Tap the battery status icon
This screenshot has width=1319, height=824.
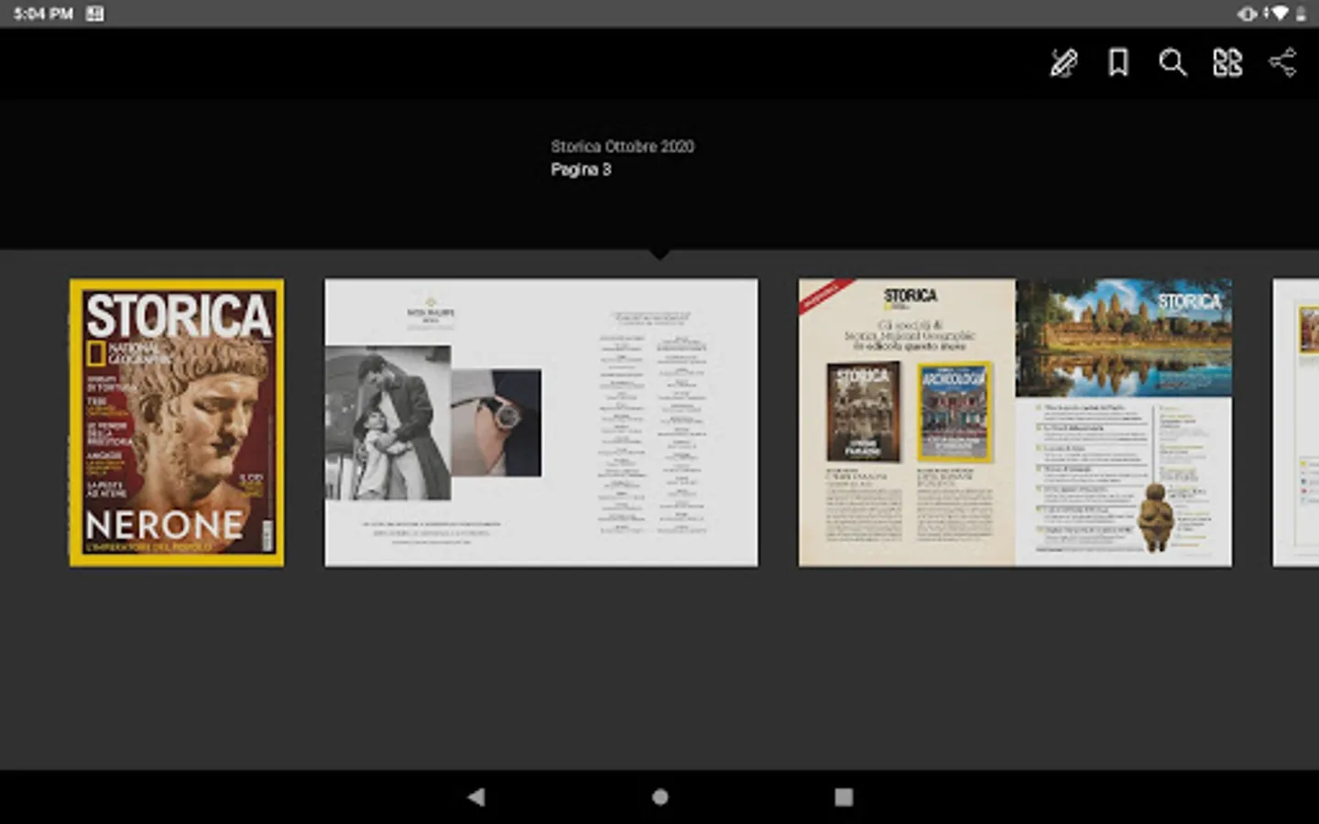(1301, 13)
